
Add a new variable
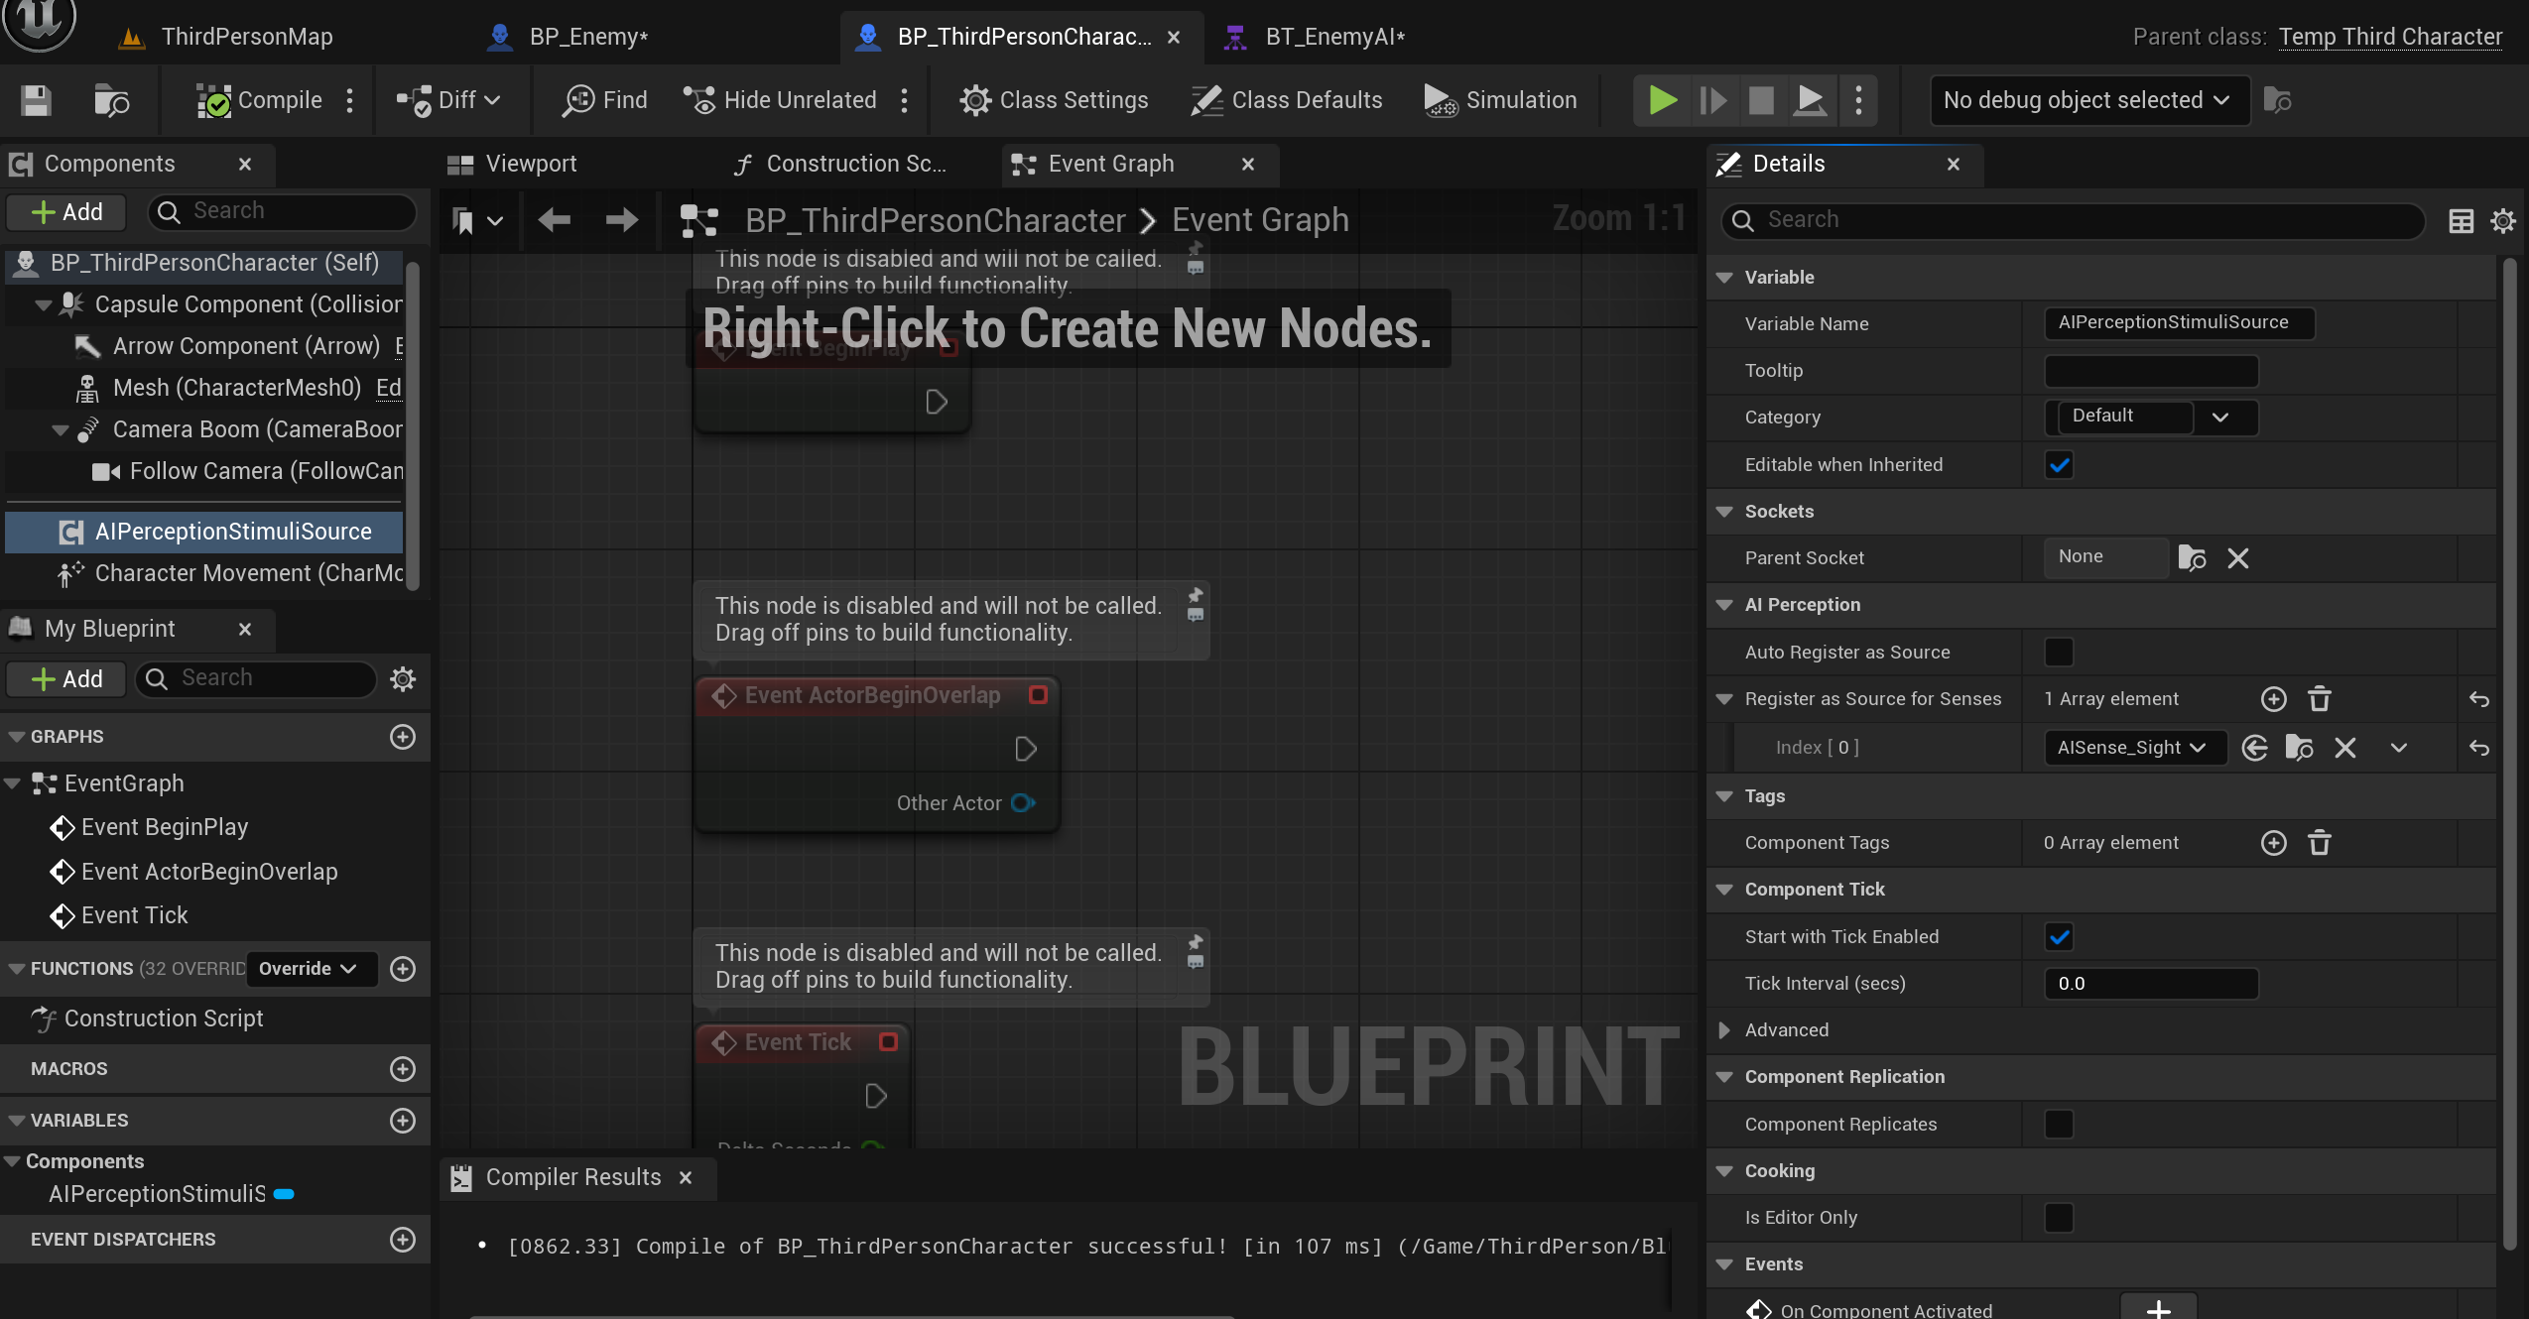(403, 1120)
